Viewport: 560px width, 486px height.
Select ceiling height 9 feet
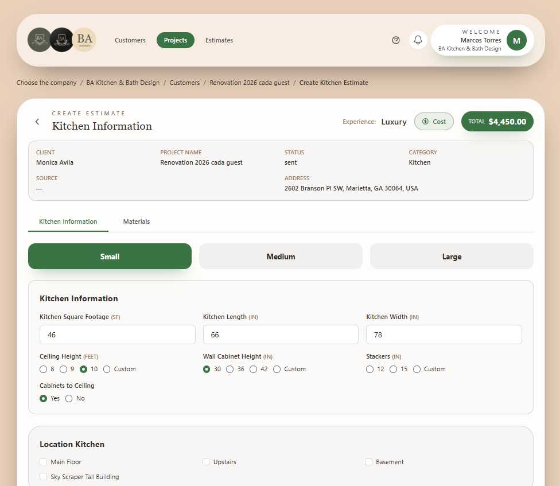(x=63, y=369)
